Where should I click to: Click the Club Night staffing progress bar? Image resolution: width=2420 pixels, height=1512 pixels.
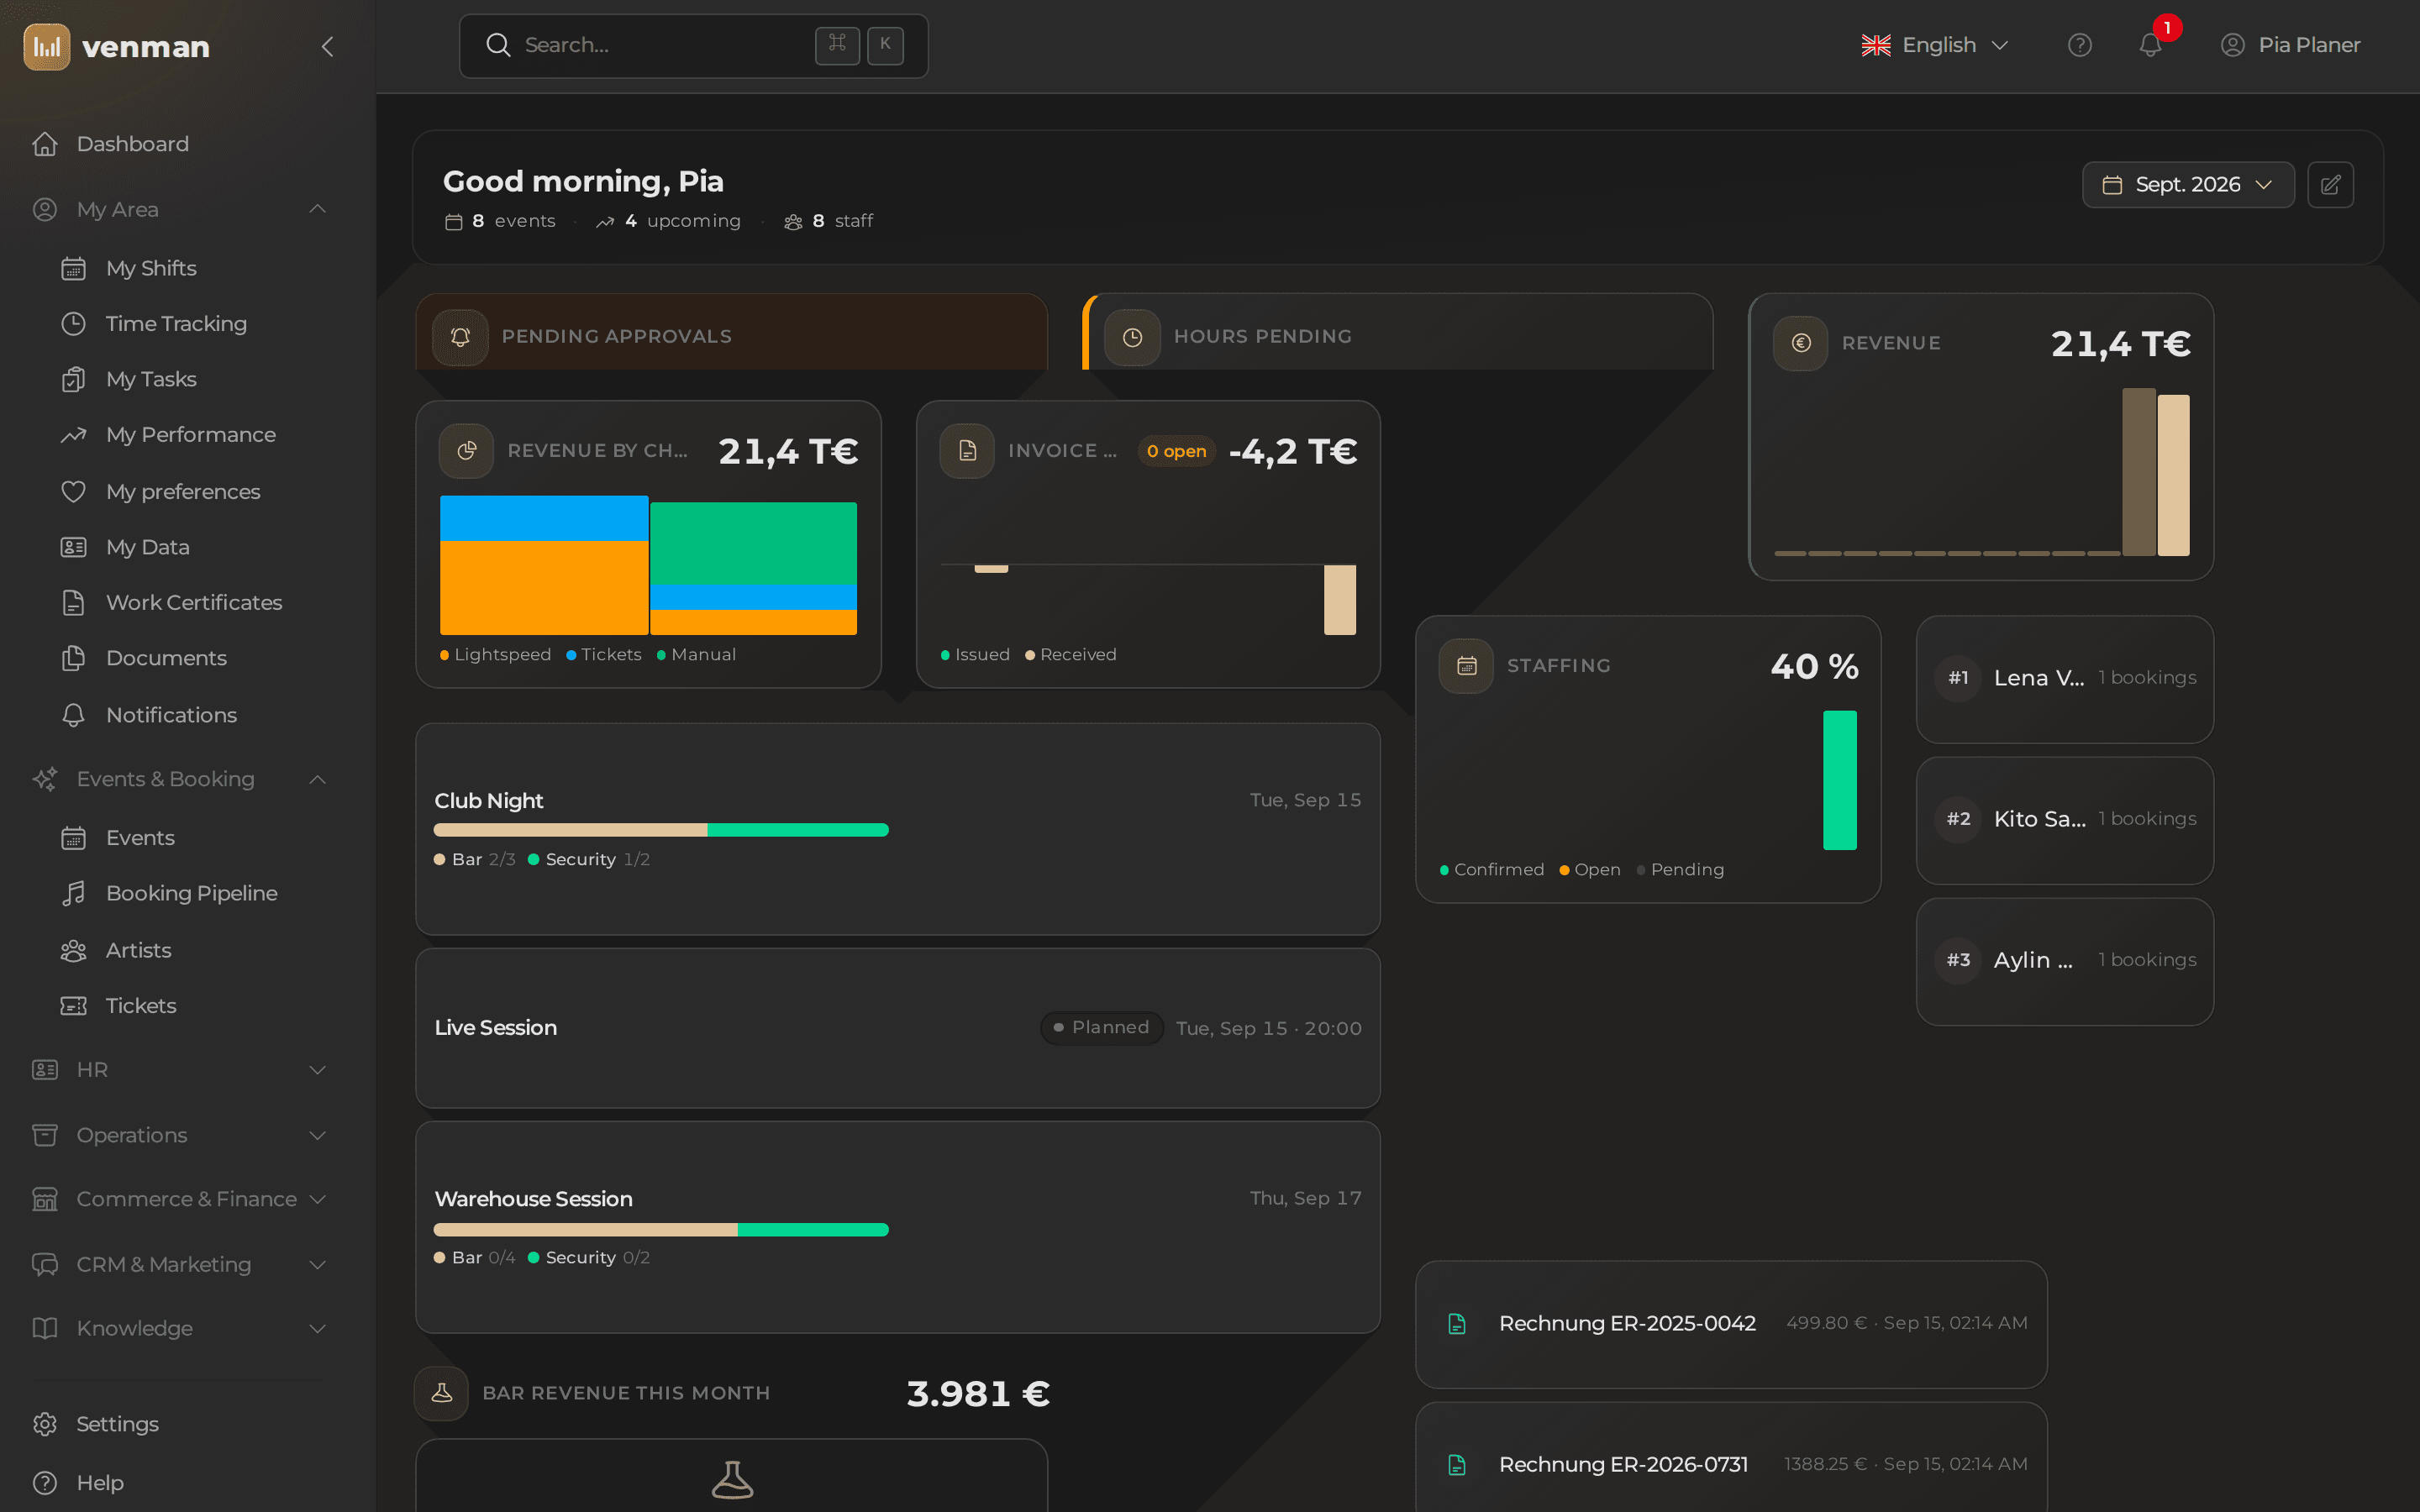point(661,830)
